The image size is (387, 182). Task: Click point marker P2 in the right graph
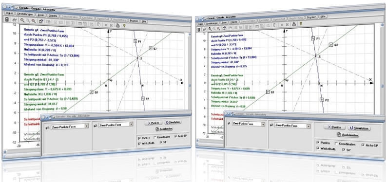[x=322, y=100]
